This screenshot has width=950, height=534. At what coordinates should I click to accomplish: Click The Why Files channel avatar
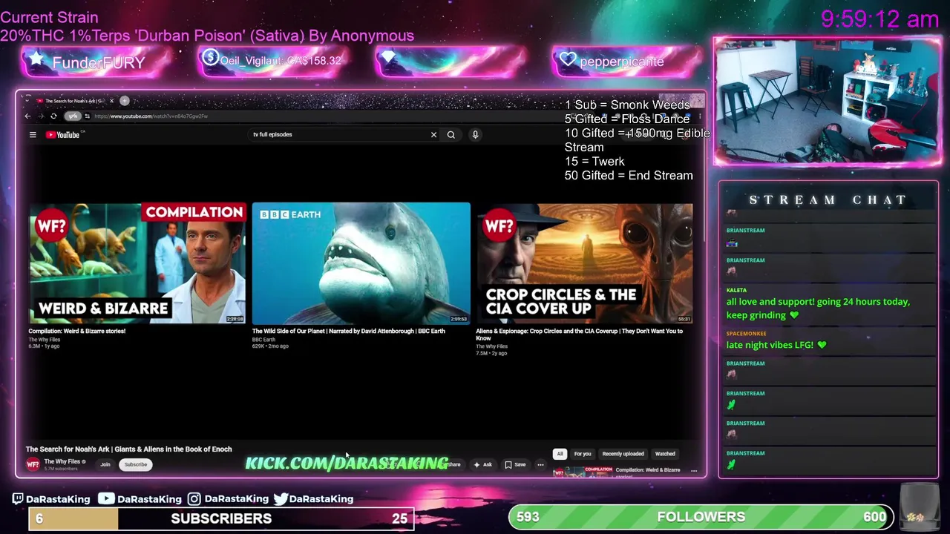tap(33, 464)
